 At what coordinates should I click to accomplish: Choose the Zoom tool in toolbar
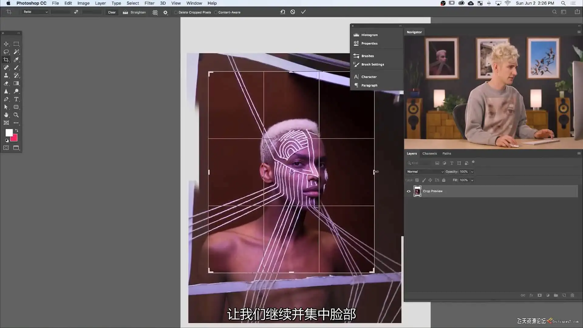pos(16,115)
